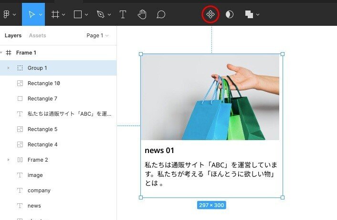337x220 pixels.
Task: Select the Text tool
Action: pyautogui.click(x=123, y=14)
